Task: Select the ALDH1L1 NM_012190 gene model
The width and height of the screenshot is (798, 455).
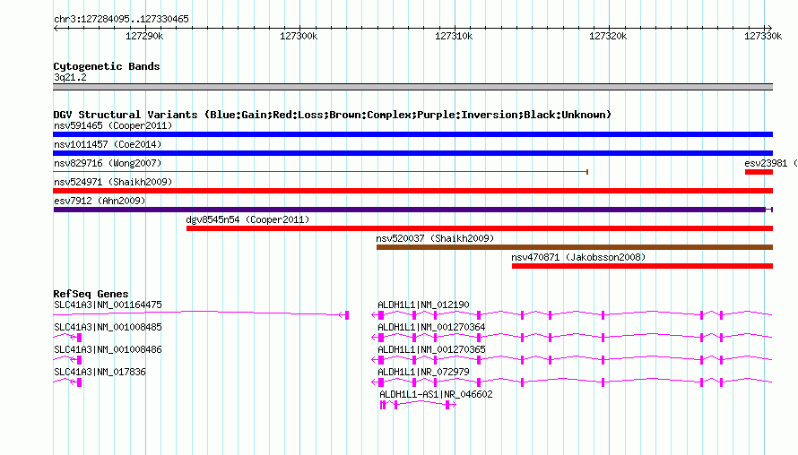Action: 572,315
